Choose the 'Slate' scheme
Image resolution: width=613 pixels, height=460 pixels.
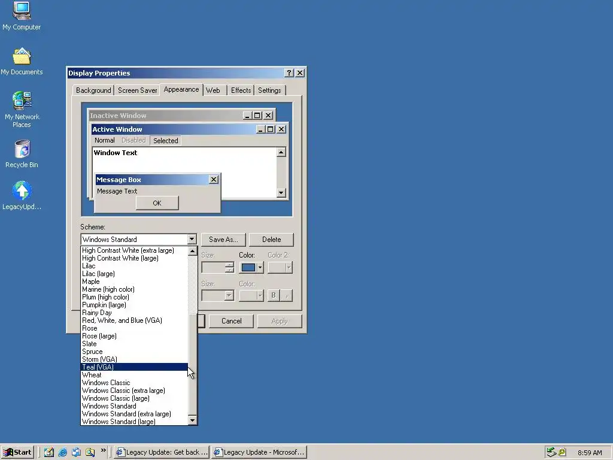[135, 344]
